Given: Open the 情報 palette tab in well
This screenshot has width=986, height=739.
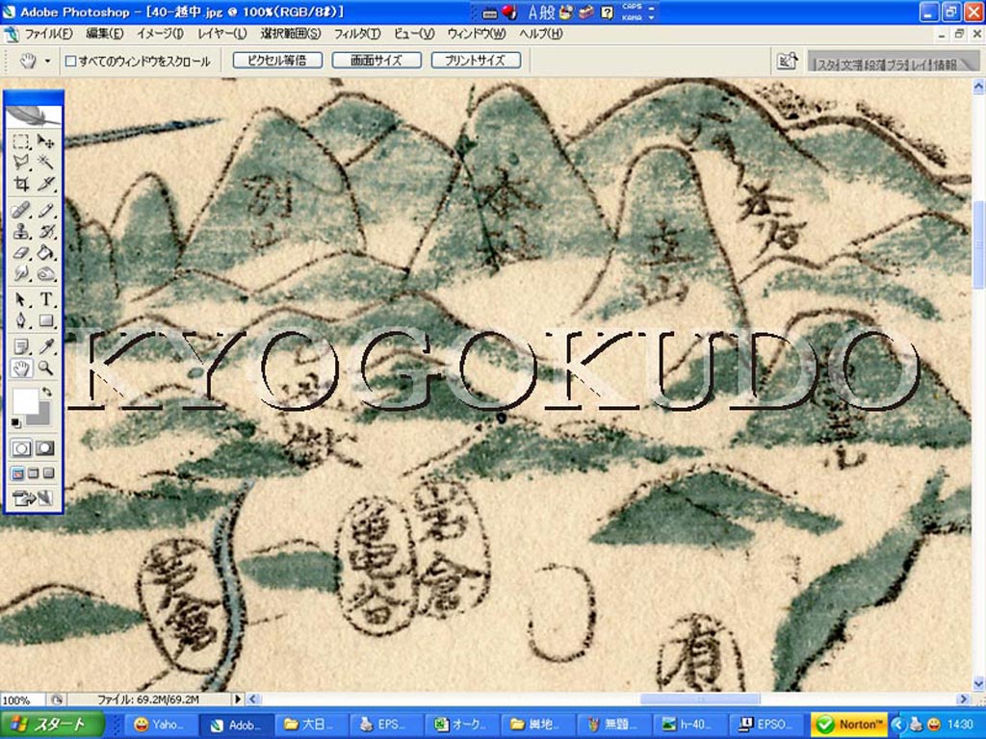Looking at the screenshot, I should click(946, 64).
